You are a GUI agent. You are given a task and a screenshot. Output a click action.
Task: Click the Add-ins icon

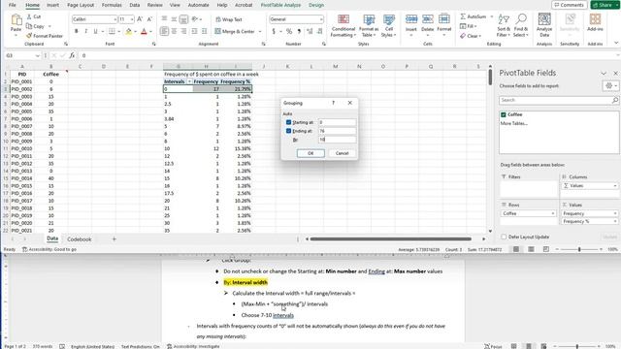pos(595,19)
